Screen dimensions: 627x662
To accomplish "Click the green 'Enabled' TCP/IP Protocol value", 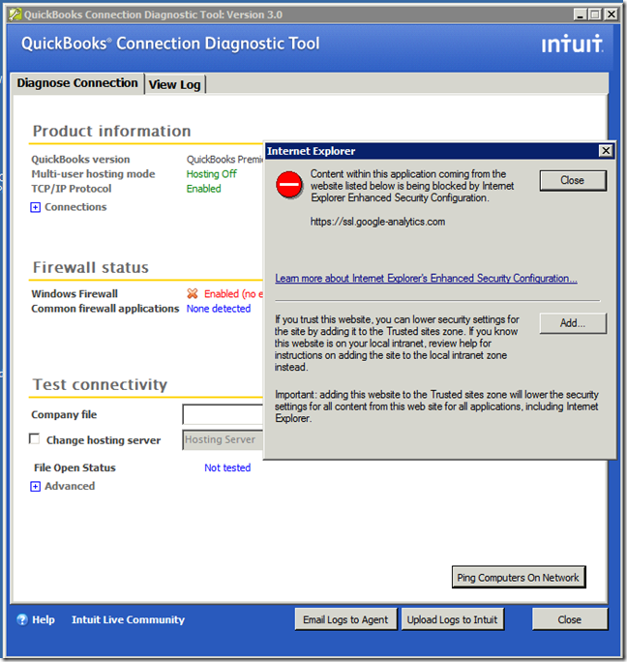I will pyautogui.click(x=203, y=189).
